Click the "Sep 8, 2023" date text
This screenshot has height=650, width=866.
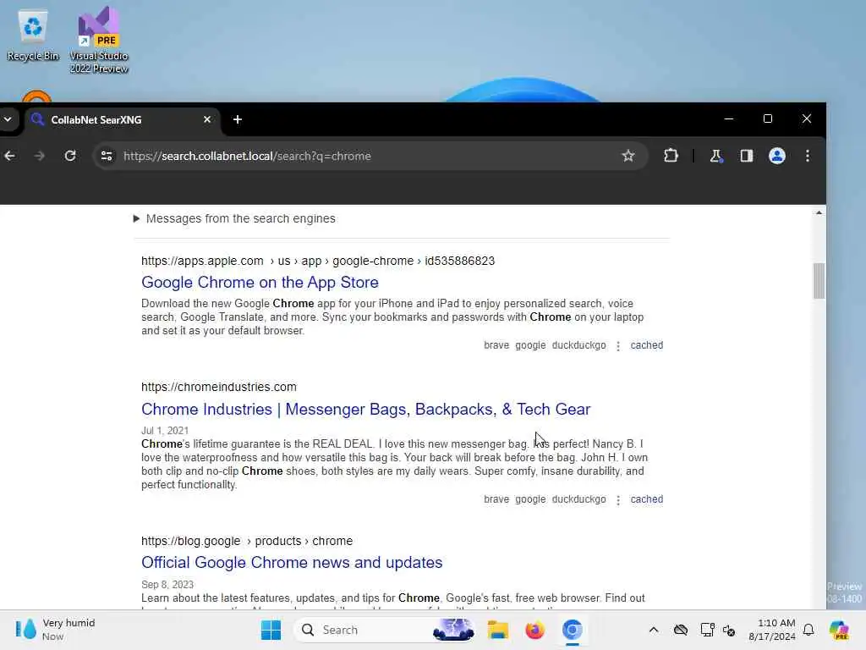tap(167, 585)
